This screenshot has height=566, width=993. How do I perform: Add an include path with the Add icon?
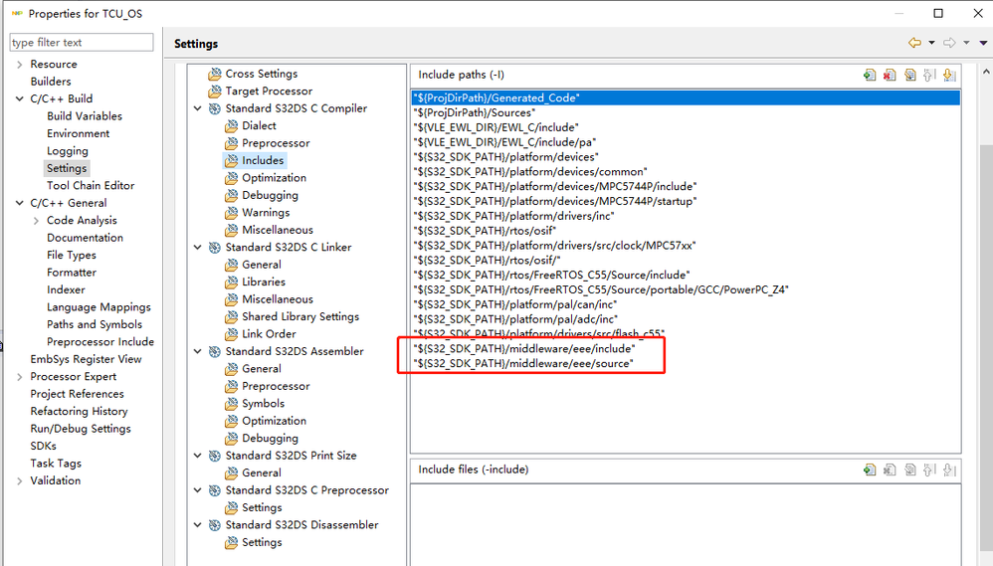[870, 75]
